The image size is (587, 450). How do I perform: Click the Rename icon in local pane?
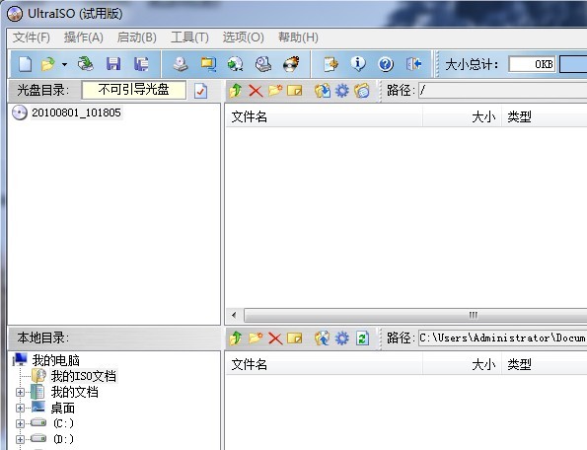point(295,338)
